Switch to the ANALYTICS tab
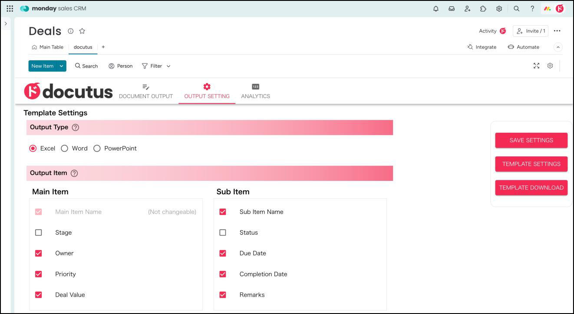 click(255, 92)
